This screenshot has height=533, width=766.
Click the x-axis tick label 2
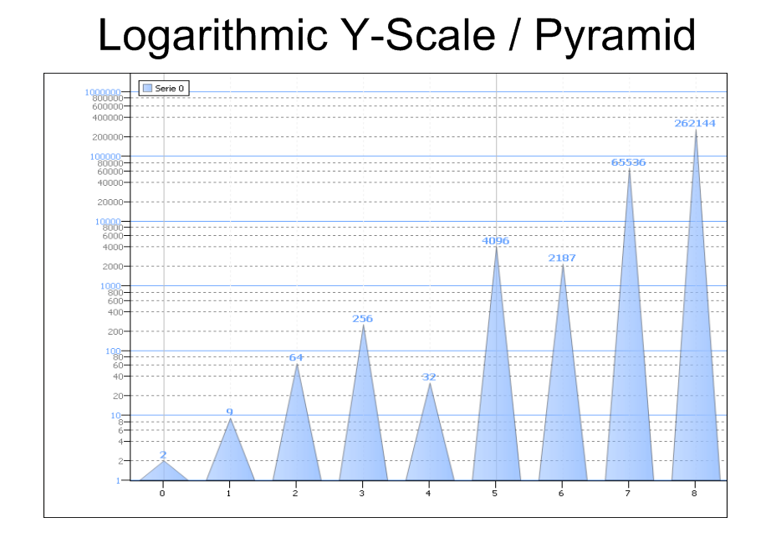click(x=296, y=495)
